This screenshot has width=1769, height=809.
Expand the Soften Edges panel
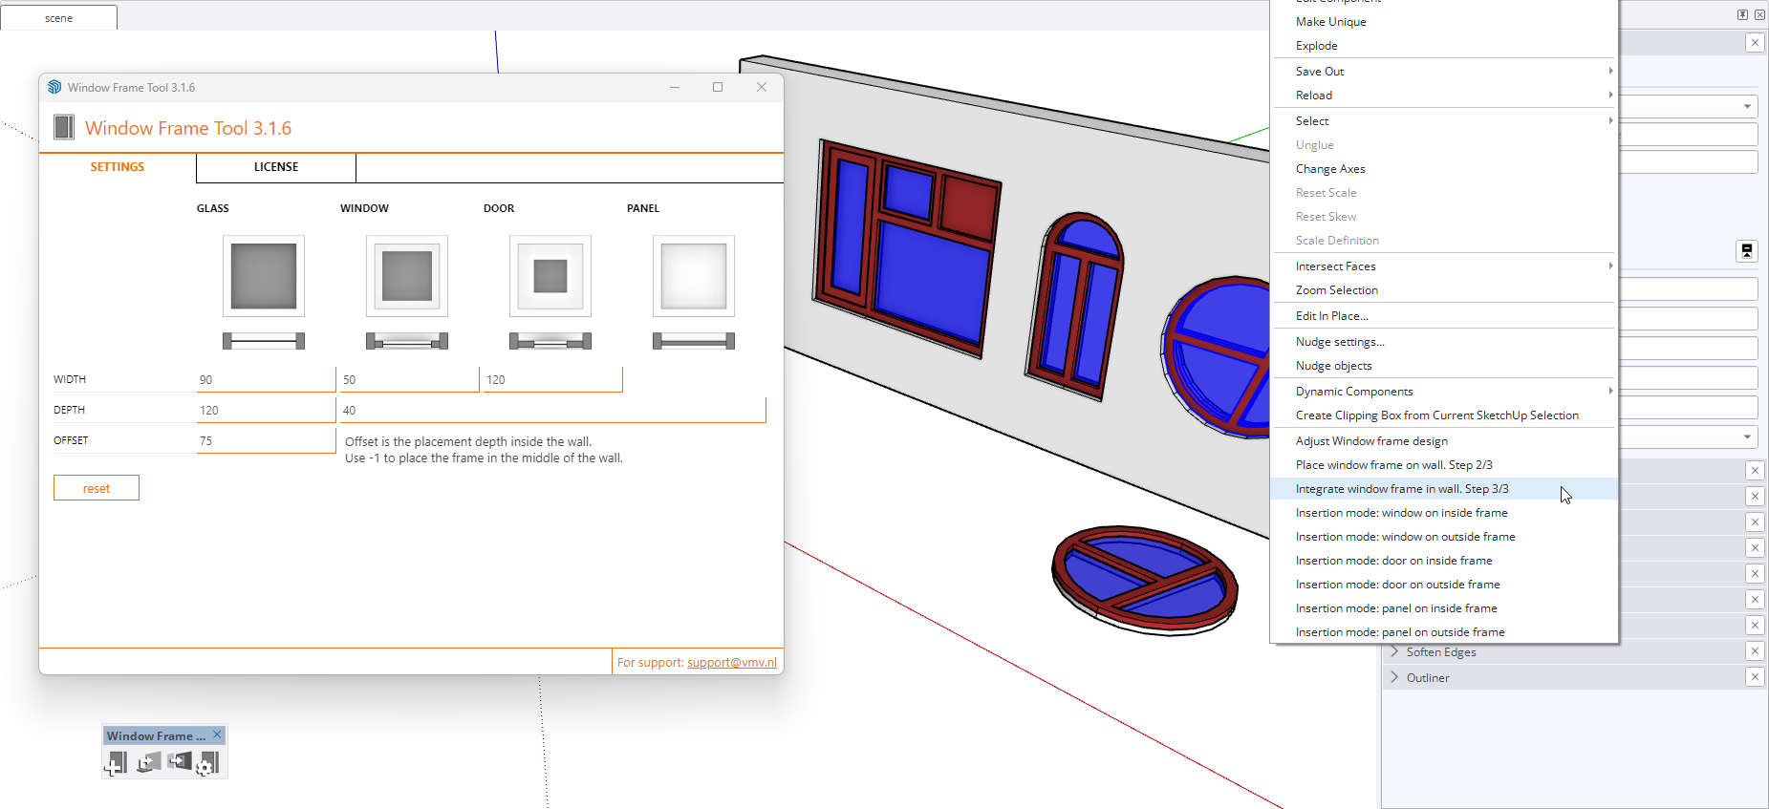(1440, 652)
